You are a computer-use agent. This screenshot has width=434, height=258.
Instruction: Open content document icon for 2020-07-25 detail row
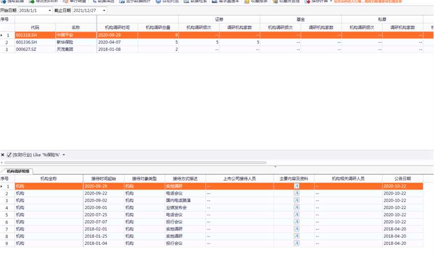tap(297, 215)
